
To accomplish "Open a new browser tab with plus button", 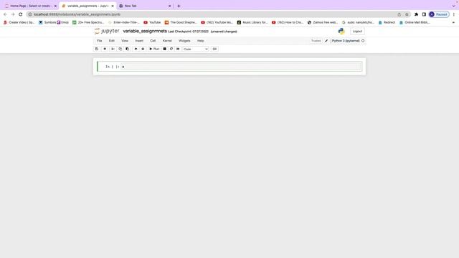I will [x=179, y=6].
